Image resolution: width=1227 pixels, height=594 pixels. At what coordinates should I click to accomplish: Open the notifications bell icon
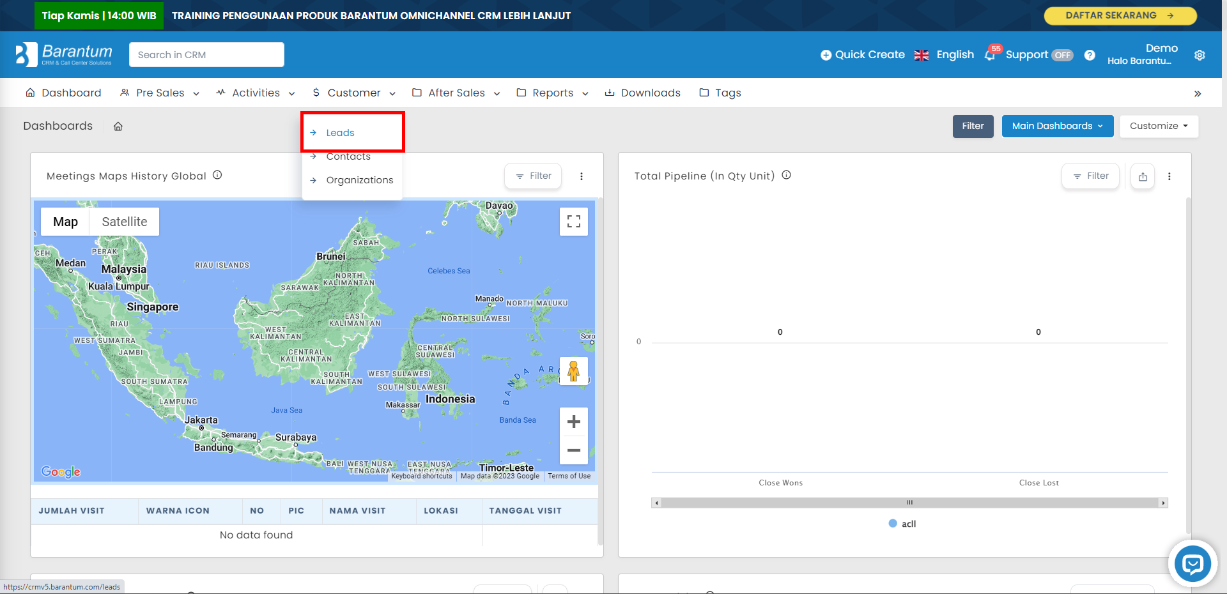pos(990,55)
